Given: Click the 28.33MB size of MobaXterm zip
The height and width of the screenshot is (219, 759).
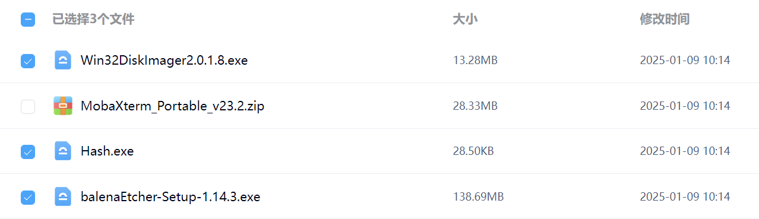Looking at the screenshot, I should click(x=475, y=106).
